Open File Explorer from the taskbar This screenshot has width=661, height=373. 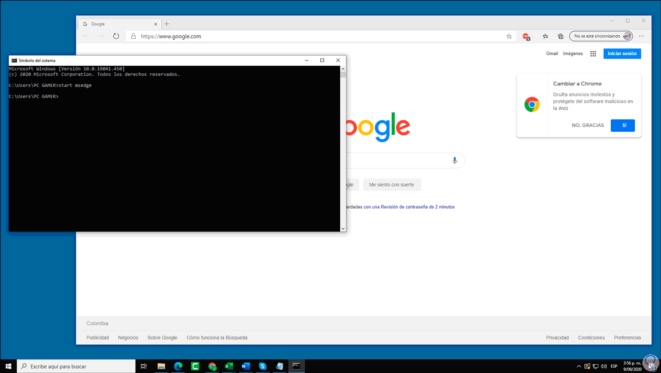(161, 366)
